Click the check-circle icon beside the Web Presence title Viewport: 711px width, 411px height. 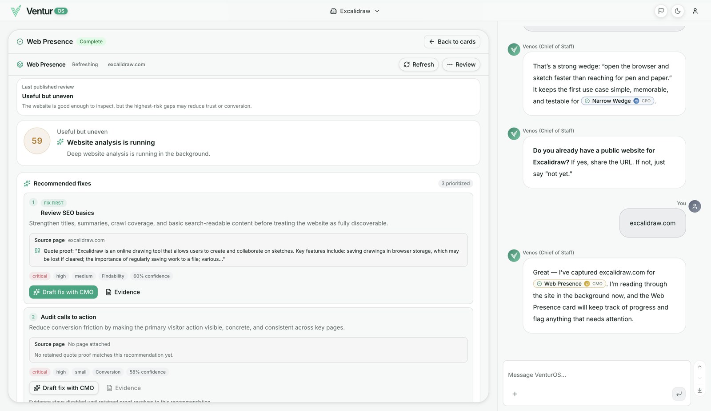click(x=20, y=42)
